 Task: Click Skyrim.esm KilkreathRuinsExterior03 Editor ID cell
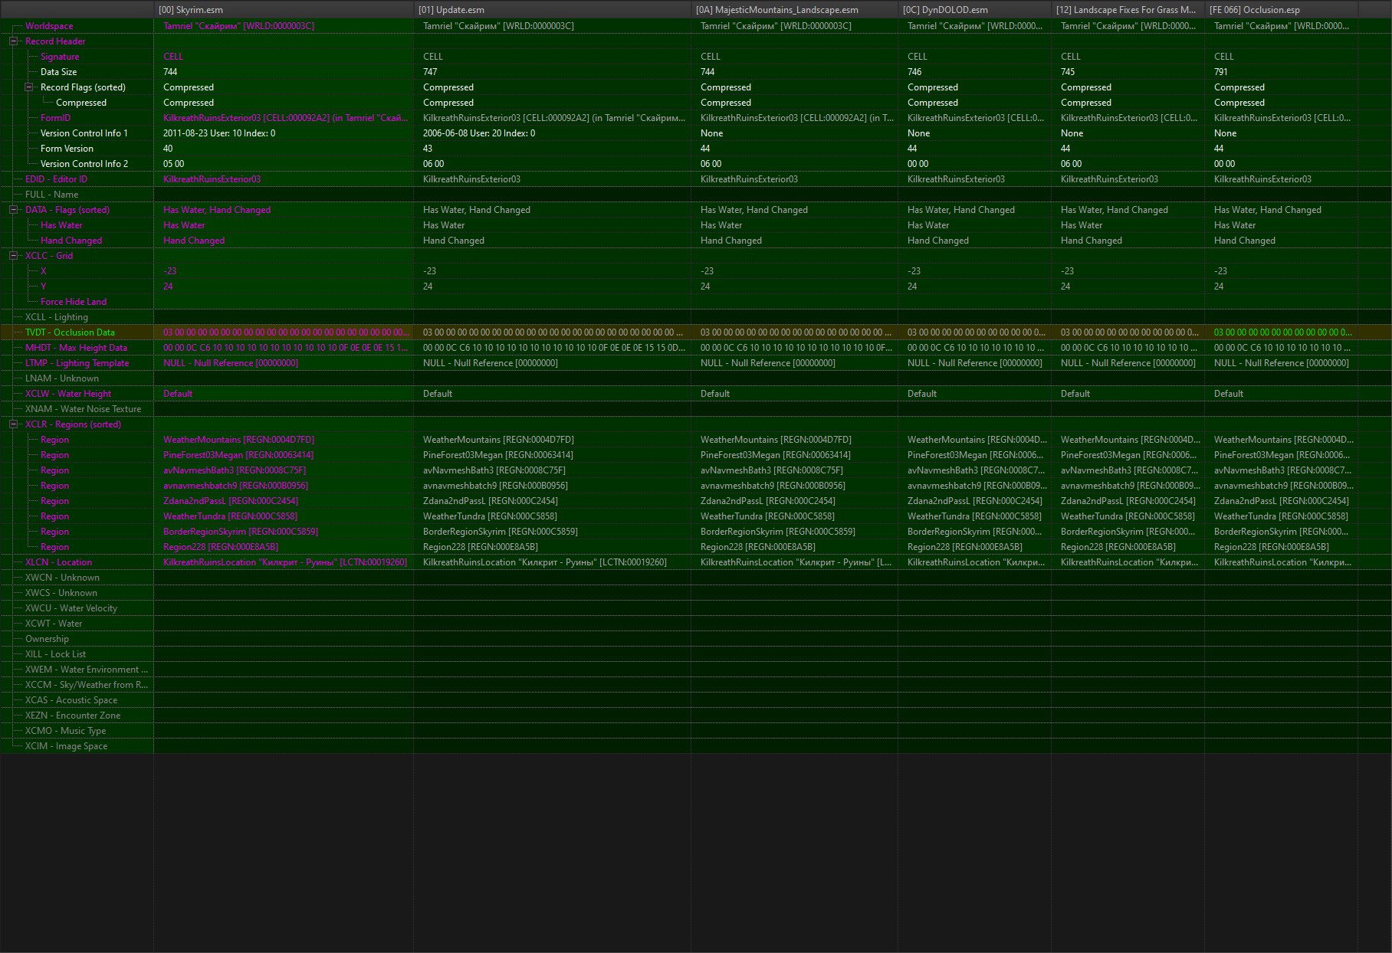pyautogui.click(x=212, y=179)
